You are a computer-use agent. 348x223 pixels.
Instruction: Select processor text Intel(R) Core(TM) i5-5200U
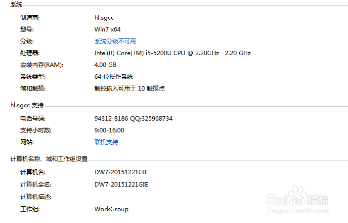tap(132, 53)
